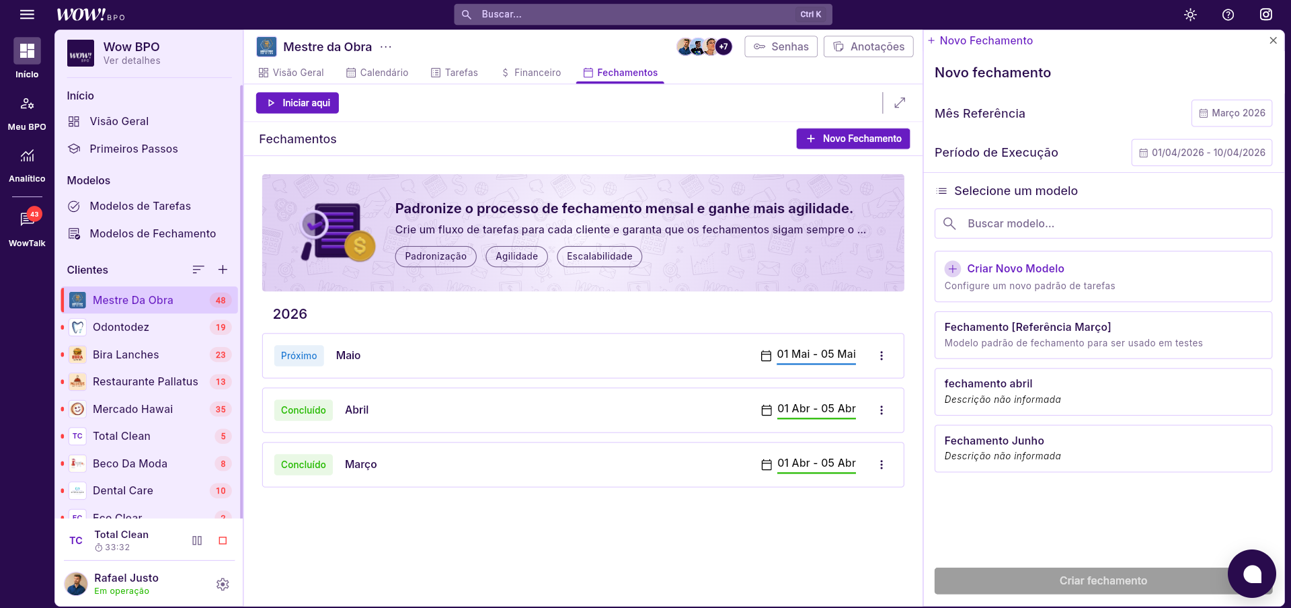
Task: Add a new client with plus icon
Action: 223,270
